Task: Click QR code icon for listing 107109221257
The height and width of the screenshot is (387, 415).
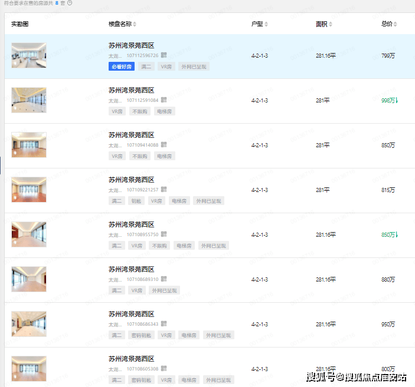Action: pyautogui.click(x=164, y=190)
